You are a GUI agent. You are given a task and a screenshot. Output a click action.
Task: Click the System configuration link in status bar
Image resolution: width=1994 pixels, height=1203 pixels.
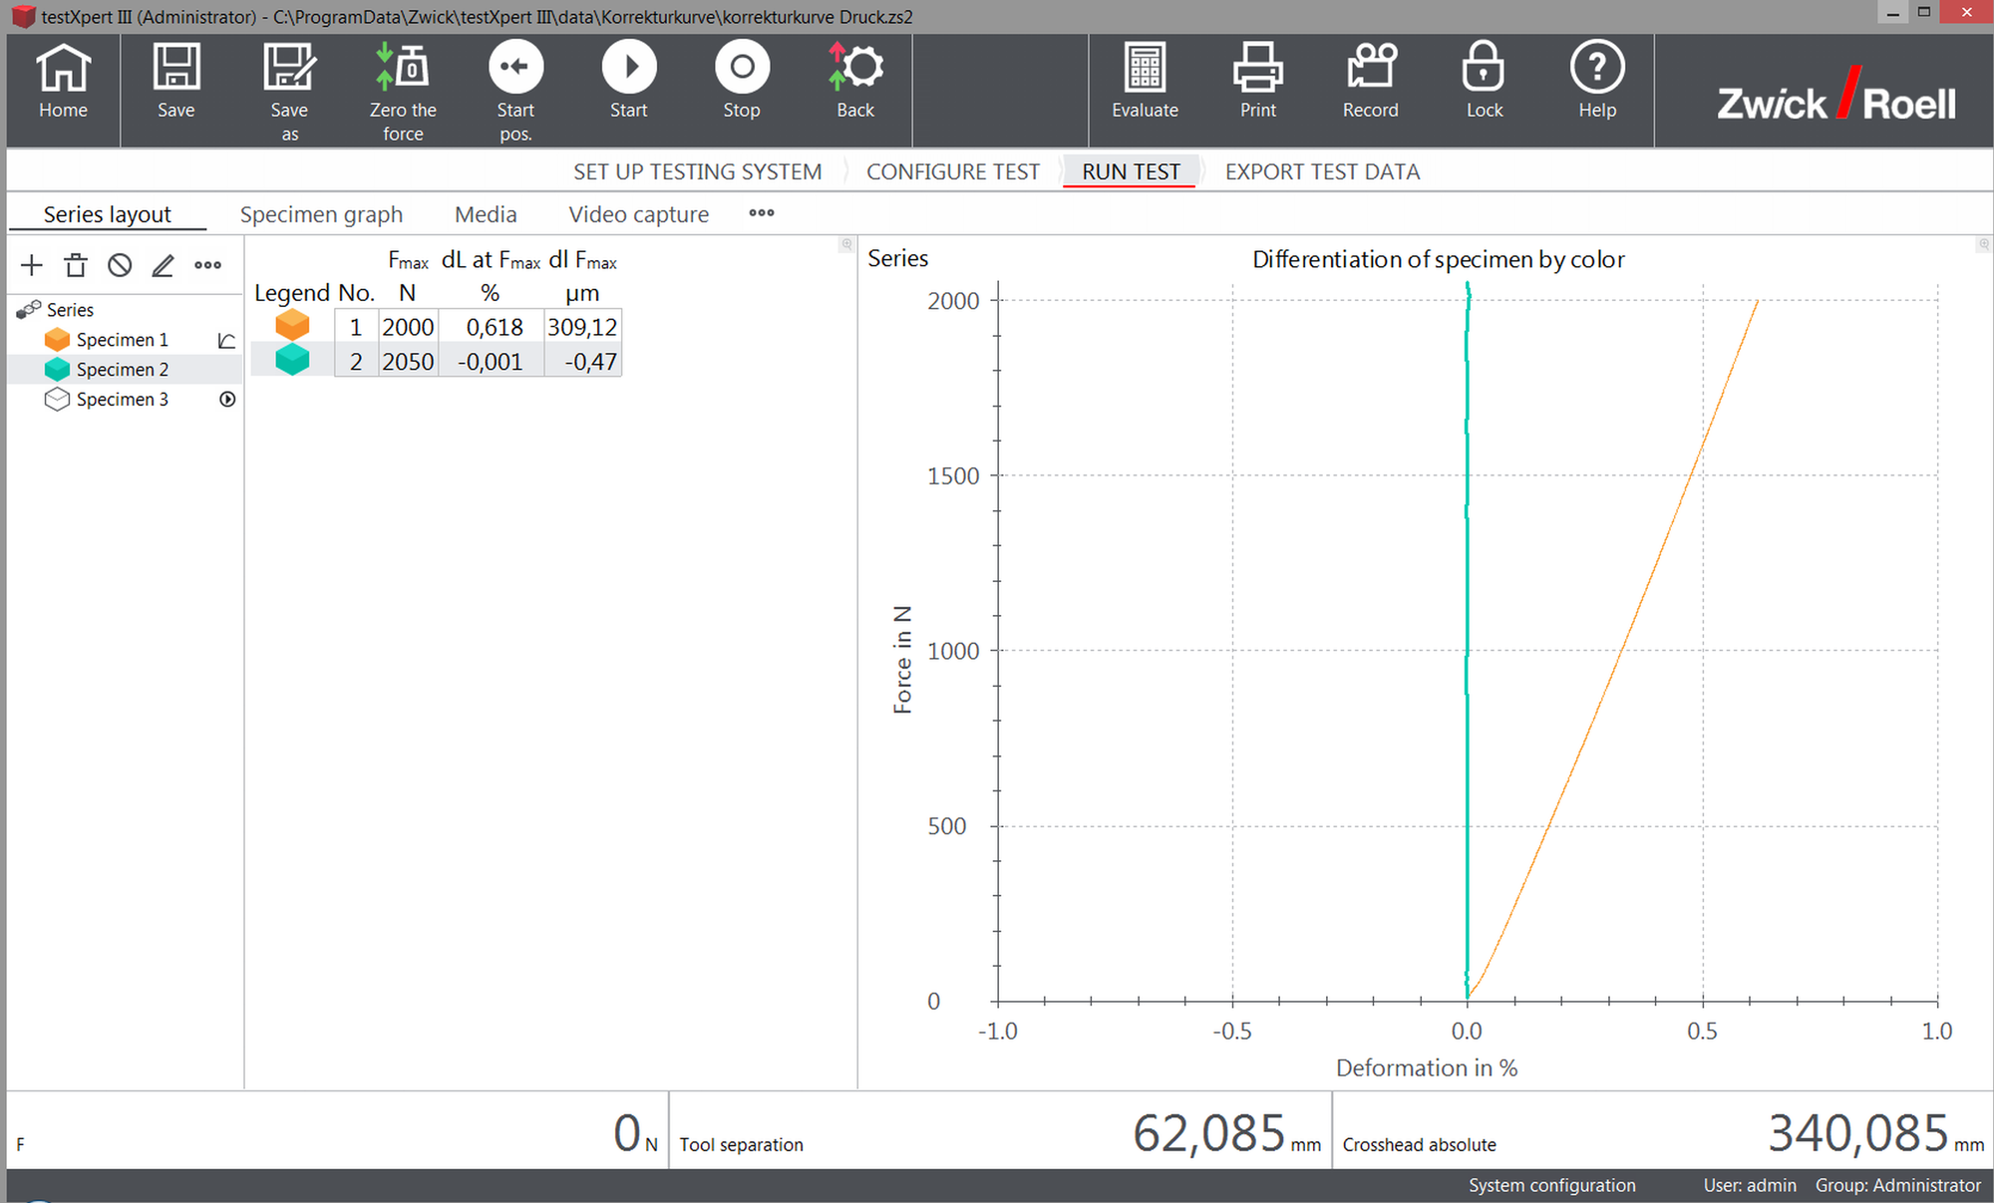click(x=1551, y=1185)
